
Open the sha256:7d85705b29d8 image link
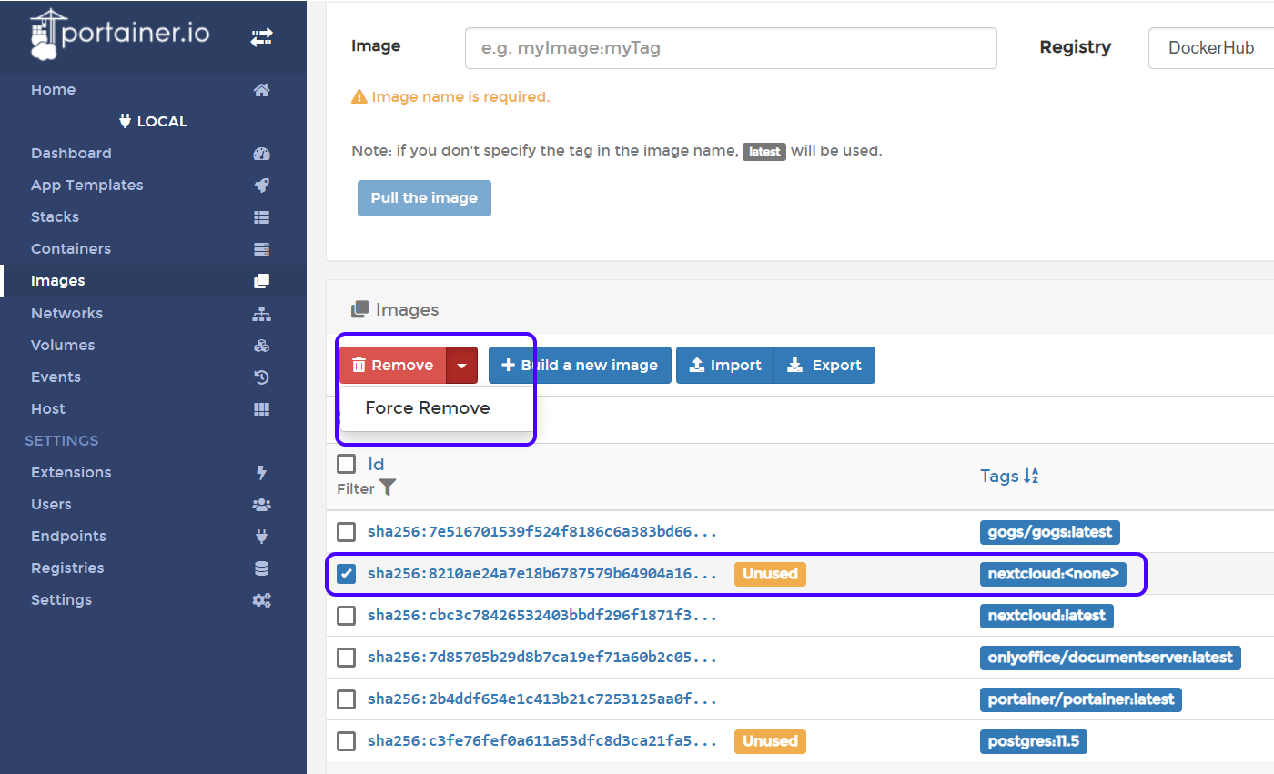tap(542, 658)
